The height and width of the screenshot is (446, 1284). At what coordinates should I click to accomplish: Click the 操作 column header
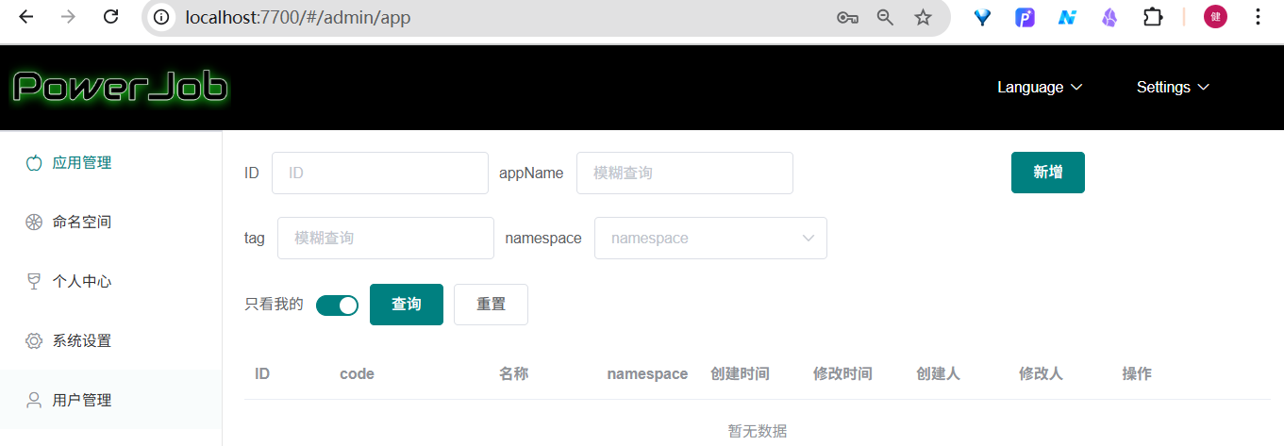pyautogui.click(x=1137, y=373)
